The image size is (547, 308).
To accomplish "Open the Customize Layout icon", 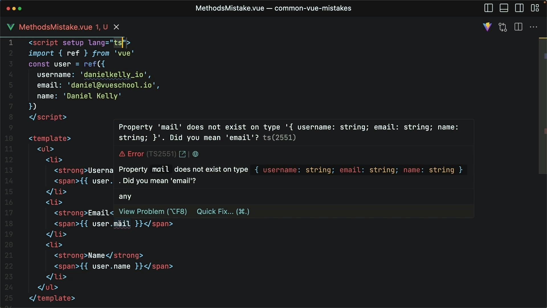I will pyautogui.click(x=535, y=8).
